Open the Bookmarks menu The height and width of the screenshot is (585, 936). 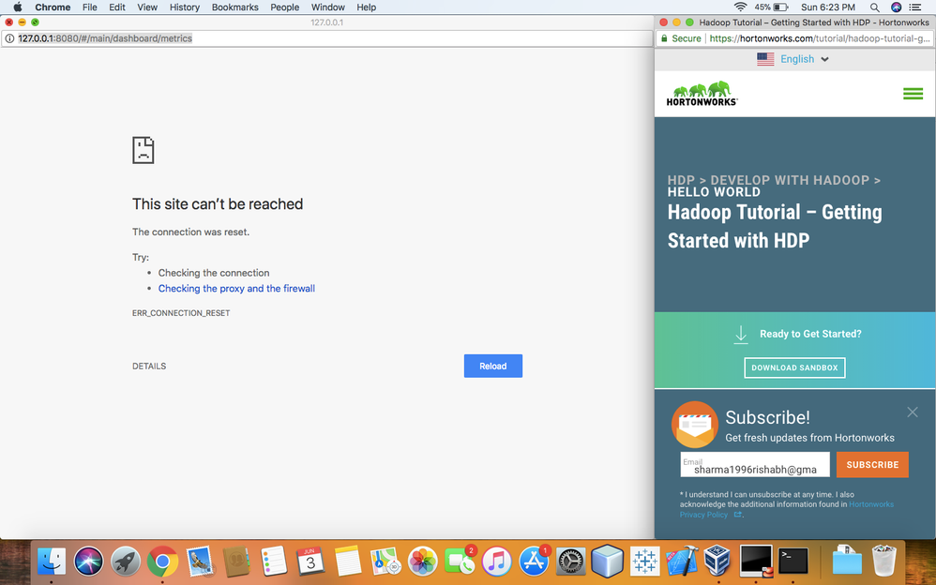pos(235,7)
